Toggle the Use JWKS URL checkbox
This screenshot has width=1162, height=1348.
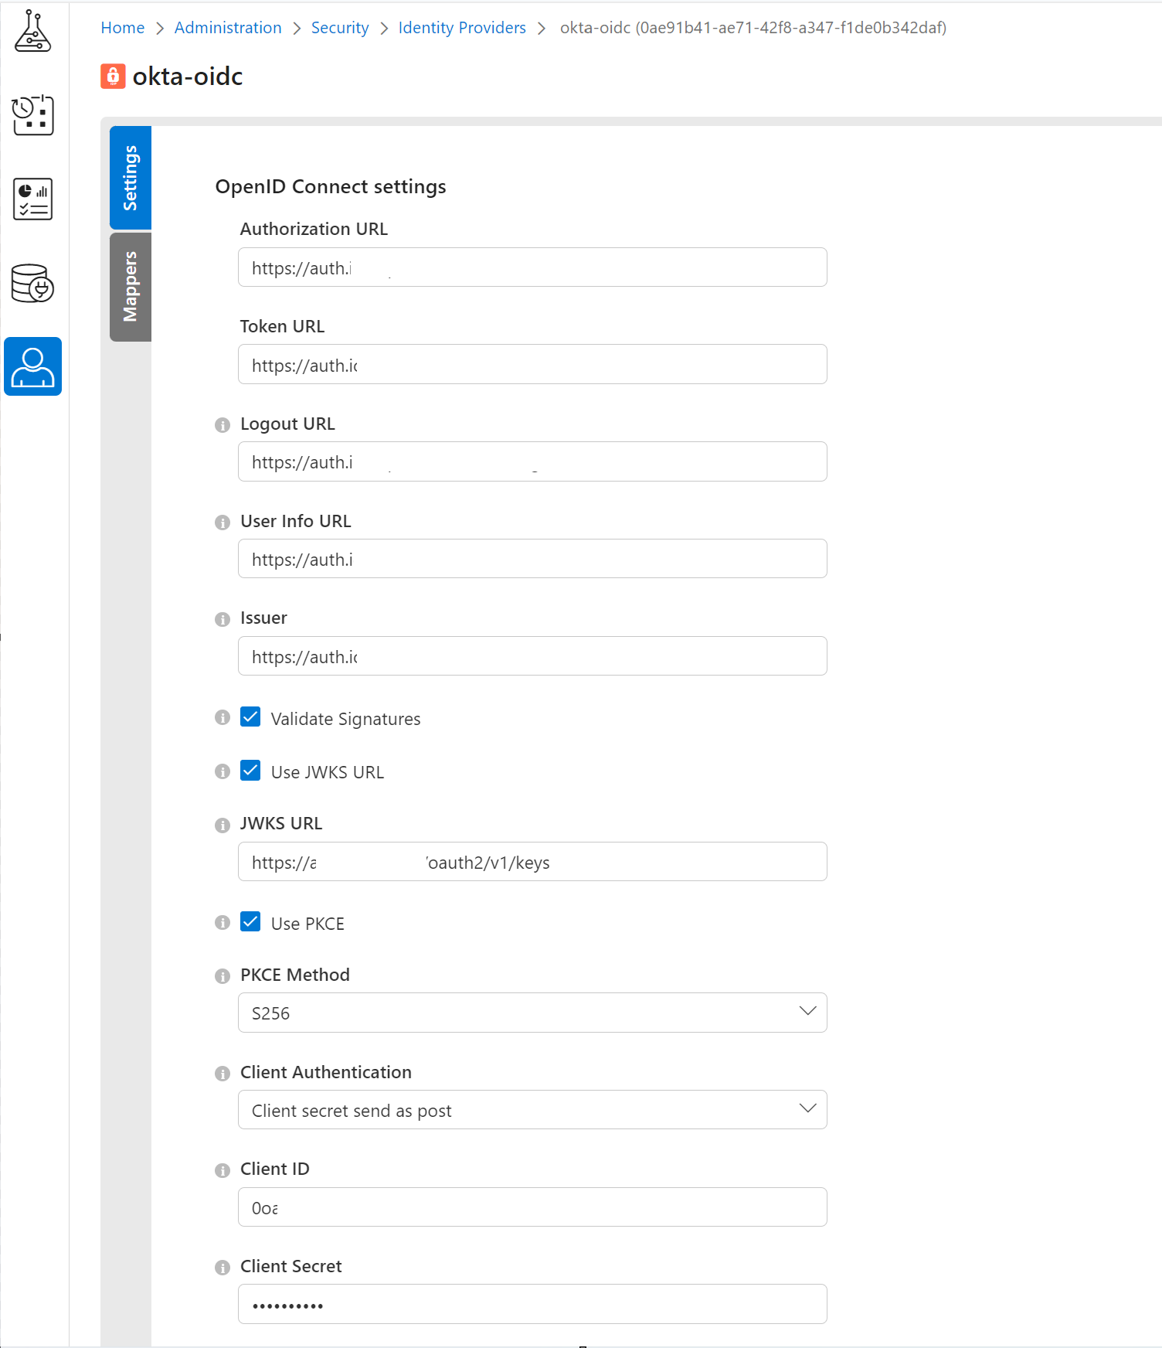pos(250,771)
